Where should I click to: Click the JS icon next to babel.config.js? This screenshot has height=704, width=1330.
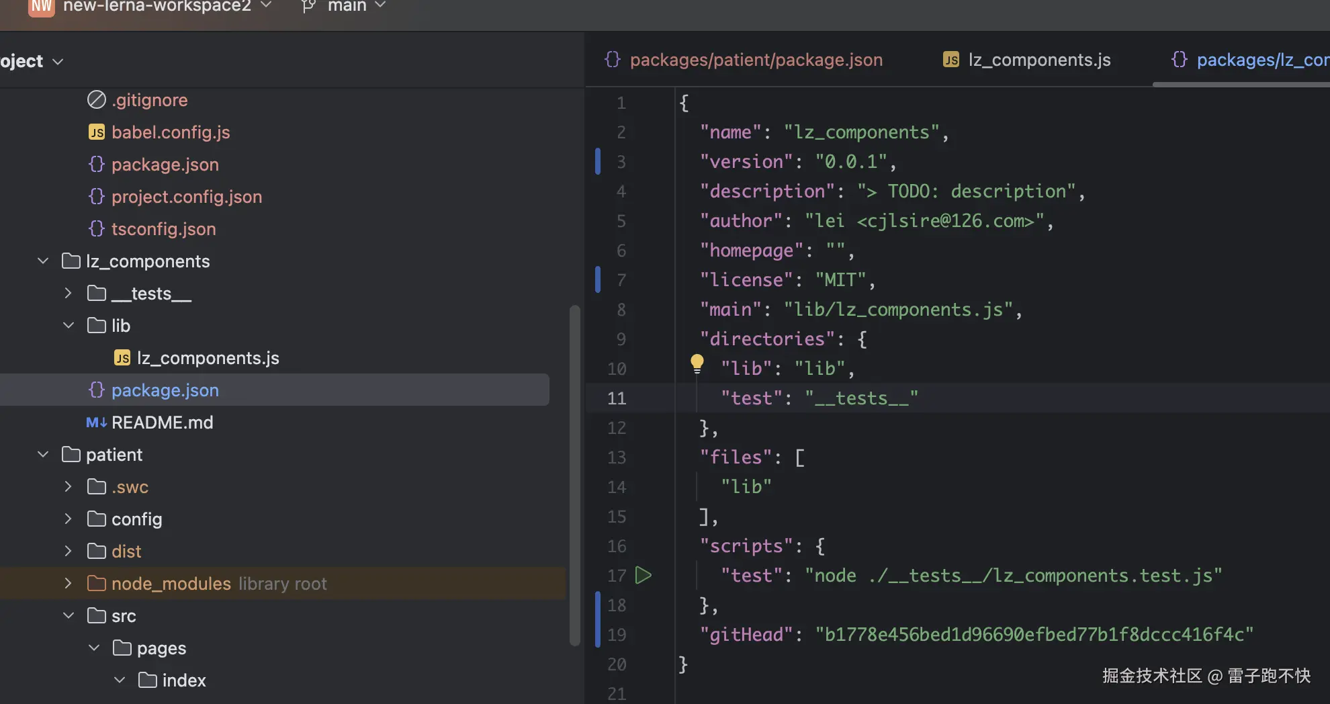[97, 132]
